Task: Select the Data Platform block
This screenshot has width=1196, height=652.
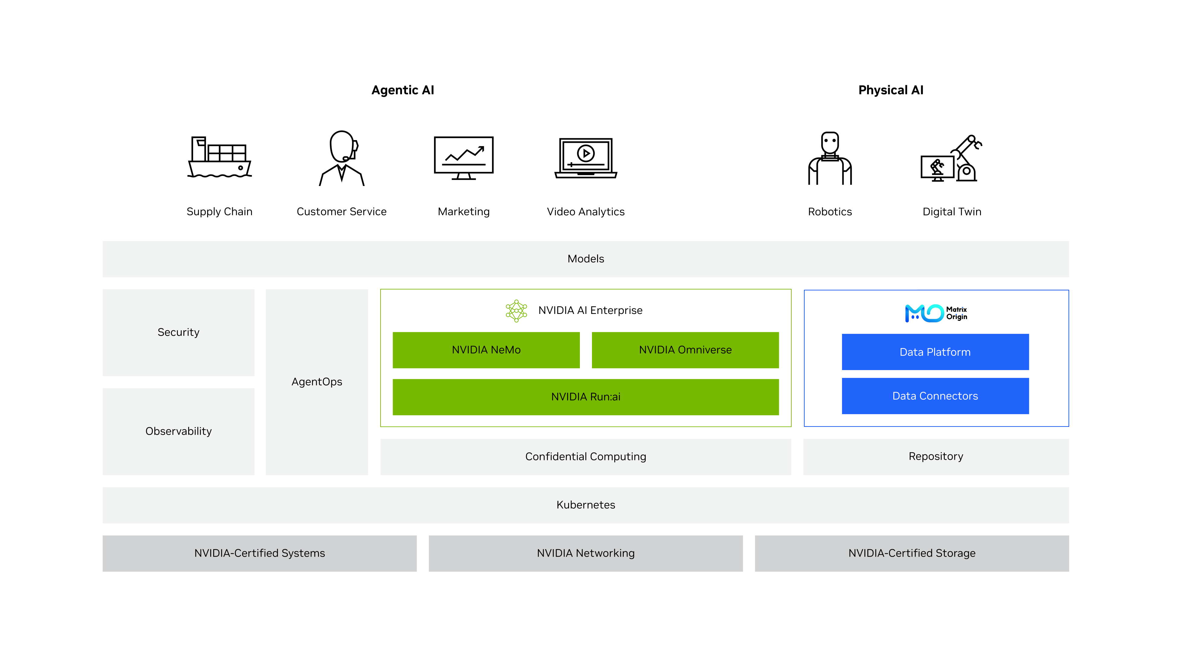Action: pyautogui.click(x=936, y=352)
